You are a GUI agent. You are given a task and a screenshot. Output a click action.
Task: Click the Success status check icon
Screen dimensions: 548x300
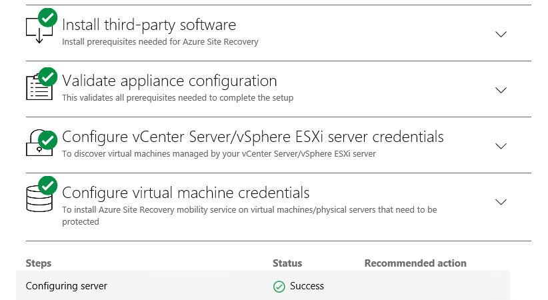279,287
